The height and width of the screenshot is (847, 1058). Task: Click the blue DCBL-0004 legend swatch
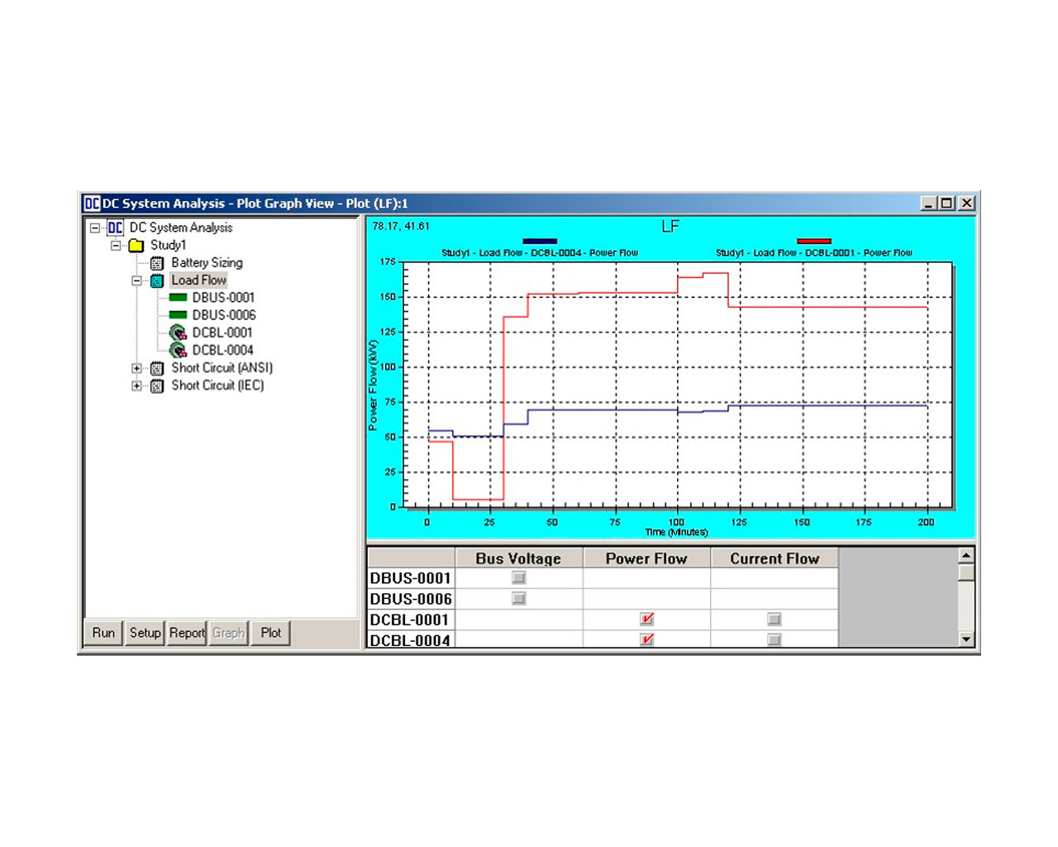[x=540, y=241]
